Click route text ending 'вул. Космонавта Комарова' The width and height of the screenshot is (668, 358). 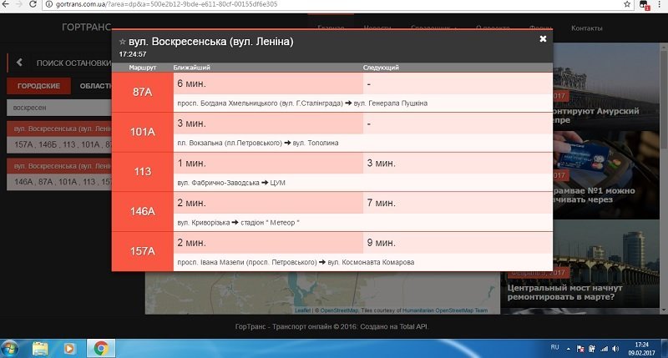pyautogui.click(x=296, y=263)
